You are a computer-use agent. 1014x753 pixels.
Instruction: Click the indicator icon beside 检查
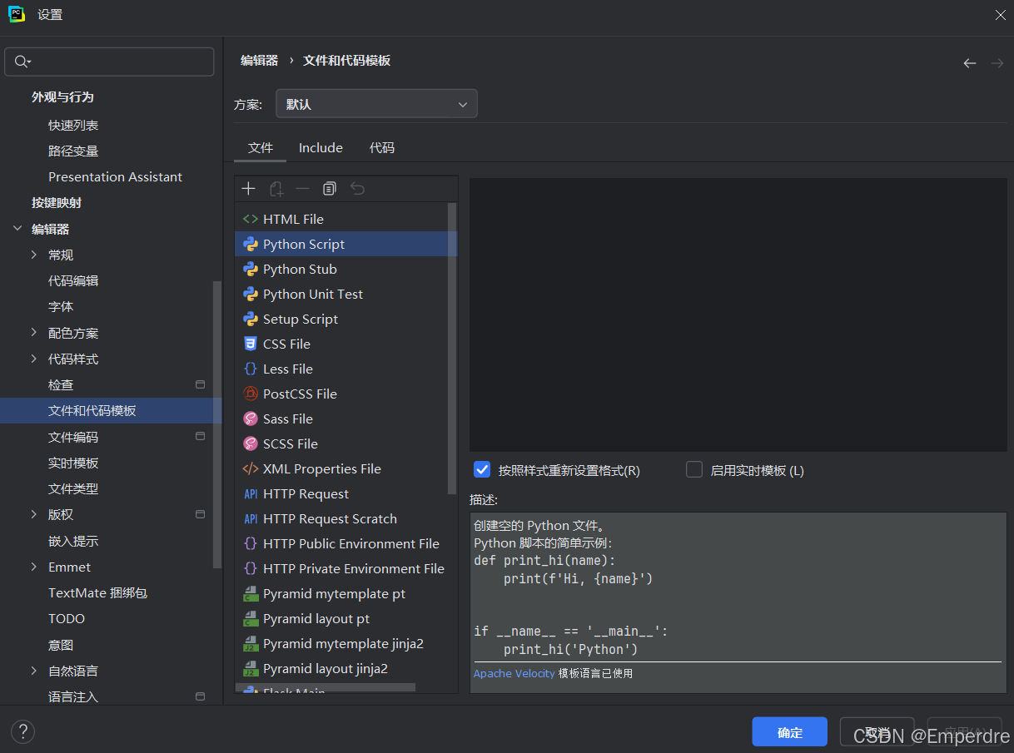[x=200, y=384]
